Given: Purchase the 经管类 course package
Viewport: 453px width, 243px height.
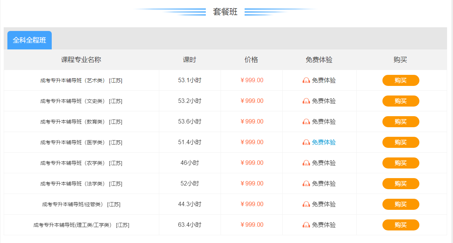Looking at the screenshot, I should 401,204.
